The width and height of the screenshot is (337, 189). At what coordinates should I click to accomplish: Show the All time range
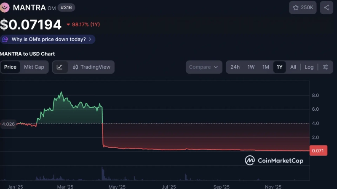(293, 67)
